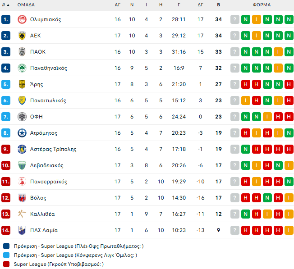Click the Βόλος team crest icon
Image resolution: width=294 pixels, height=269 pixels.
22,198
